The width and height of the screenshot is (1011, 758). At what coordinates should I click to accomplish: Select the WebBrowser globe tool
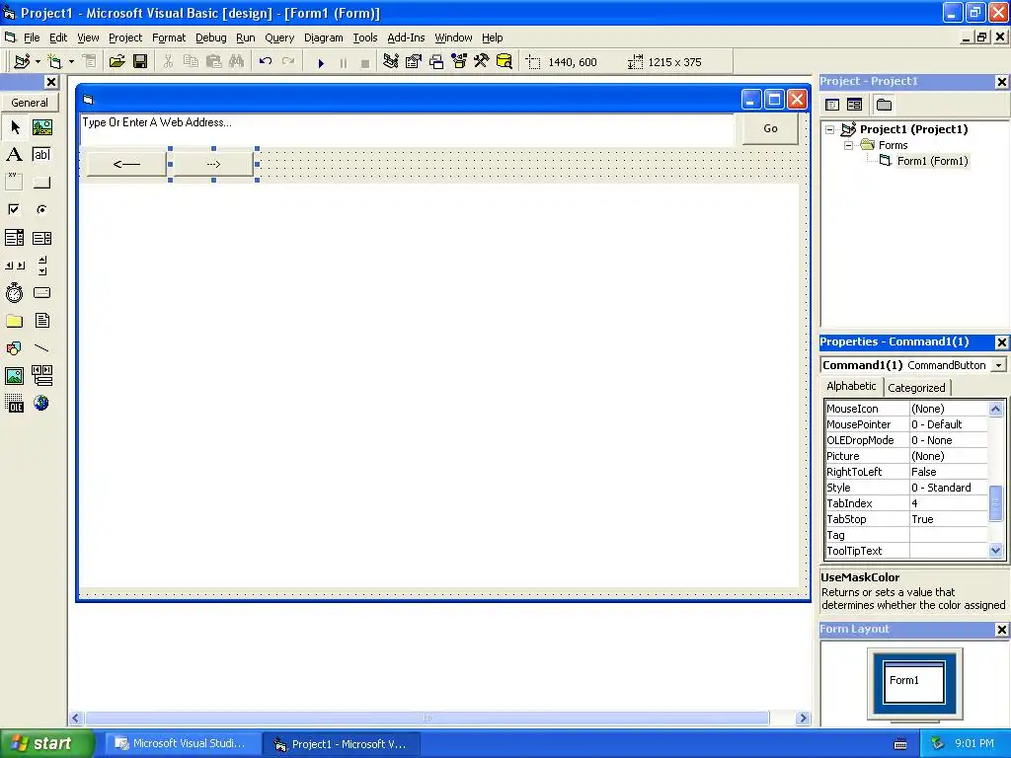pos(41,404)
